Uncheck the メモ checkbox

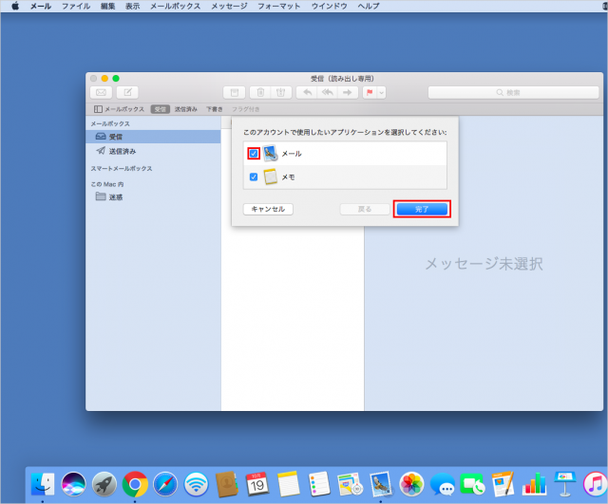254,177
